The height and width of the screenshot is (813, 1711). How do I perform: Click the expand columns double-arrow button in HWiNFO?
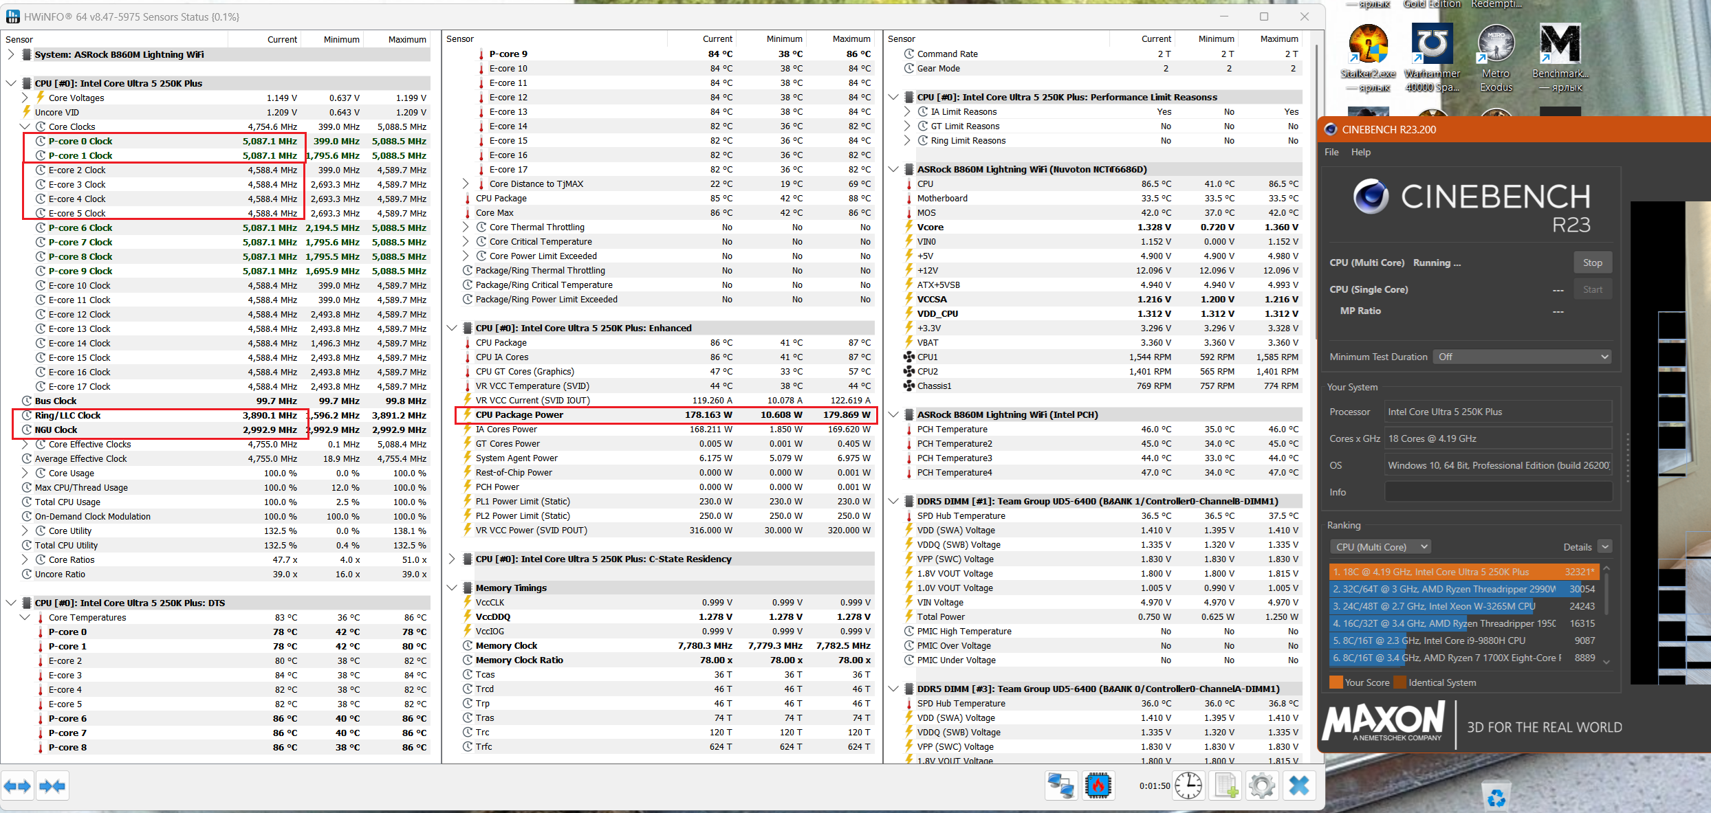click(17, 786)
